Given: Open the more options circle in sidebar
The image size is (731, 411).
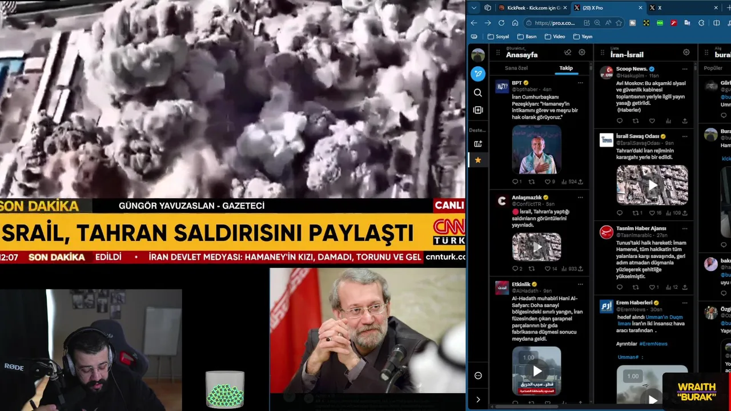Looking at the screenshot, I should 478,376.
